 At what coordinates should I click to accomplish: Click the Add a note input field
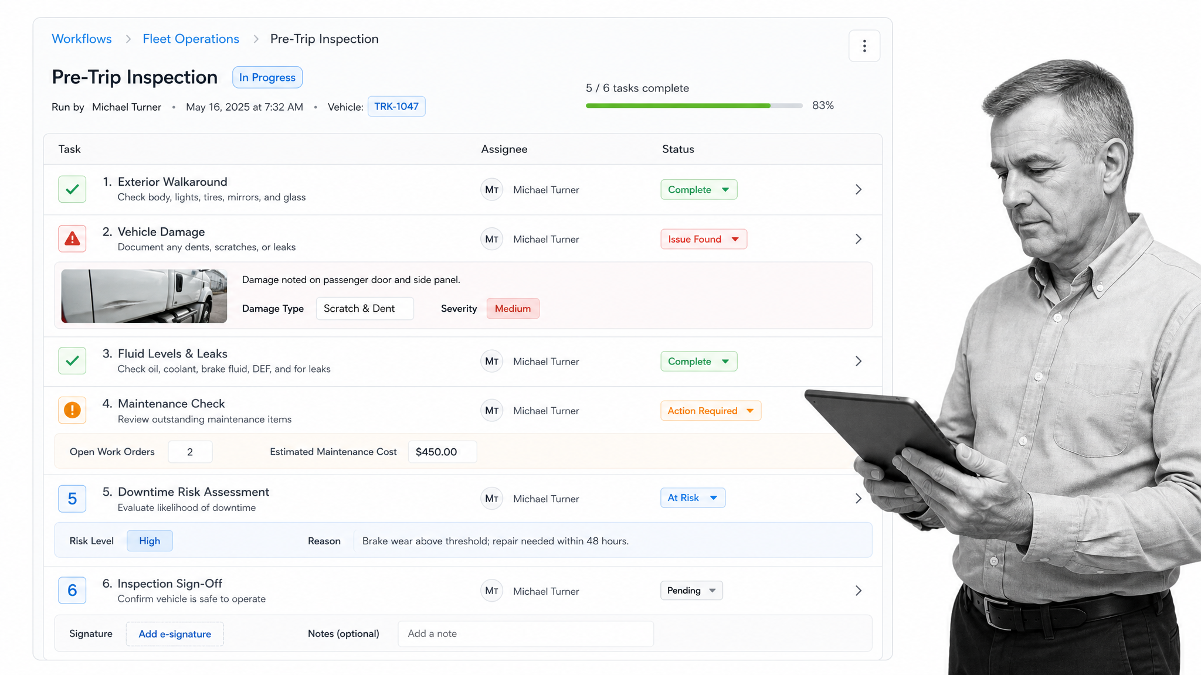point(525,633)
